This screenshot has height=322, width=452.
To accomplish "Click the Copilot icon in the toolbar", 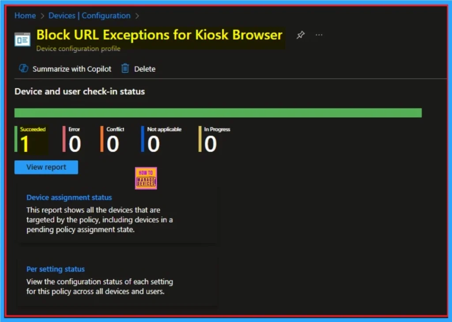I will (23, 69).
